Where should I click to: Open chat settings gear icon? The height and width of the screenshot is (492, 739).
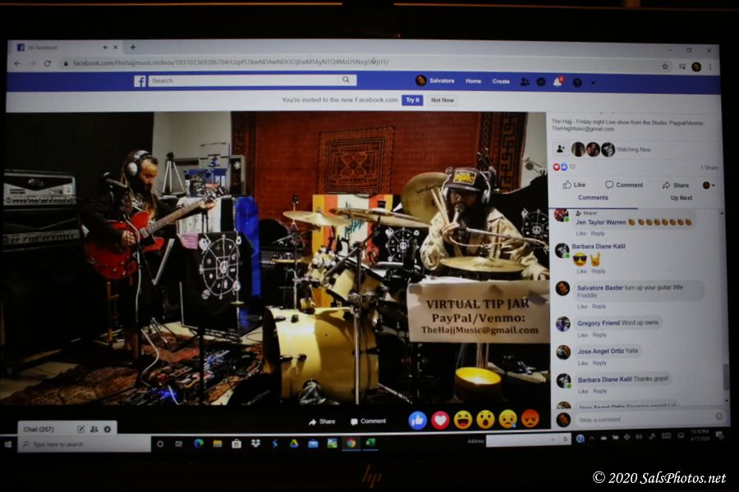tap(107, 429)
